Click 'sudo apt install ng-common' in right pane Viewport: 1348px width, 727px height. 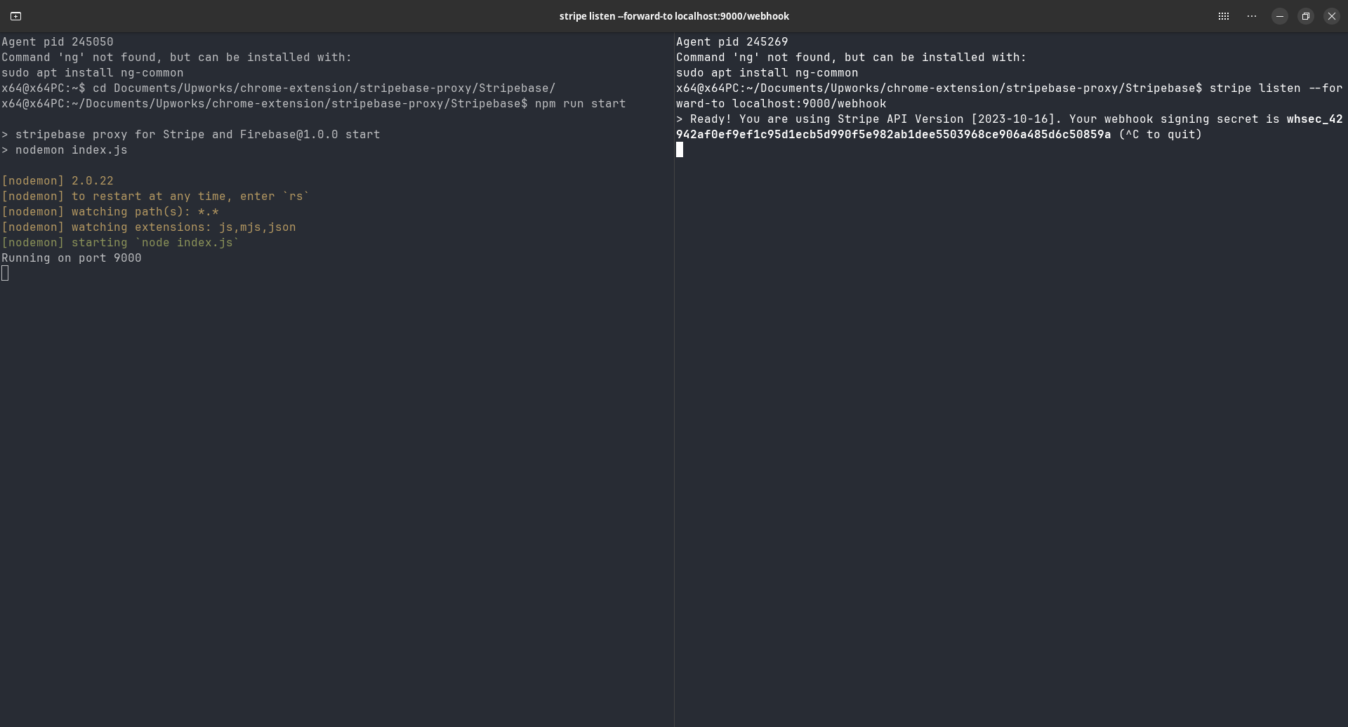pos(767,73)
